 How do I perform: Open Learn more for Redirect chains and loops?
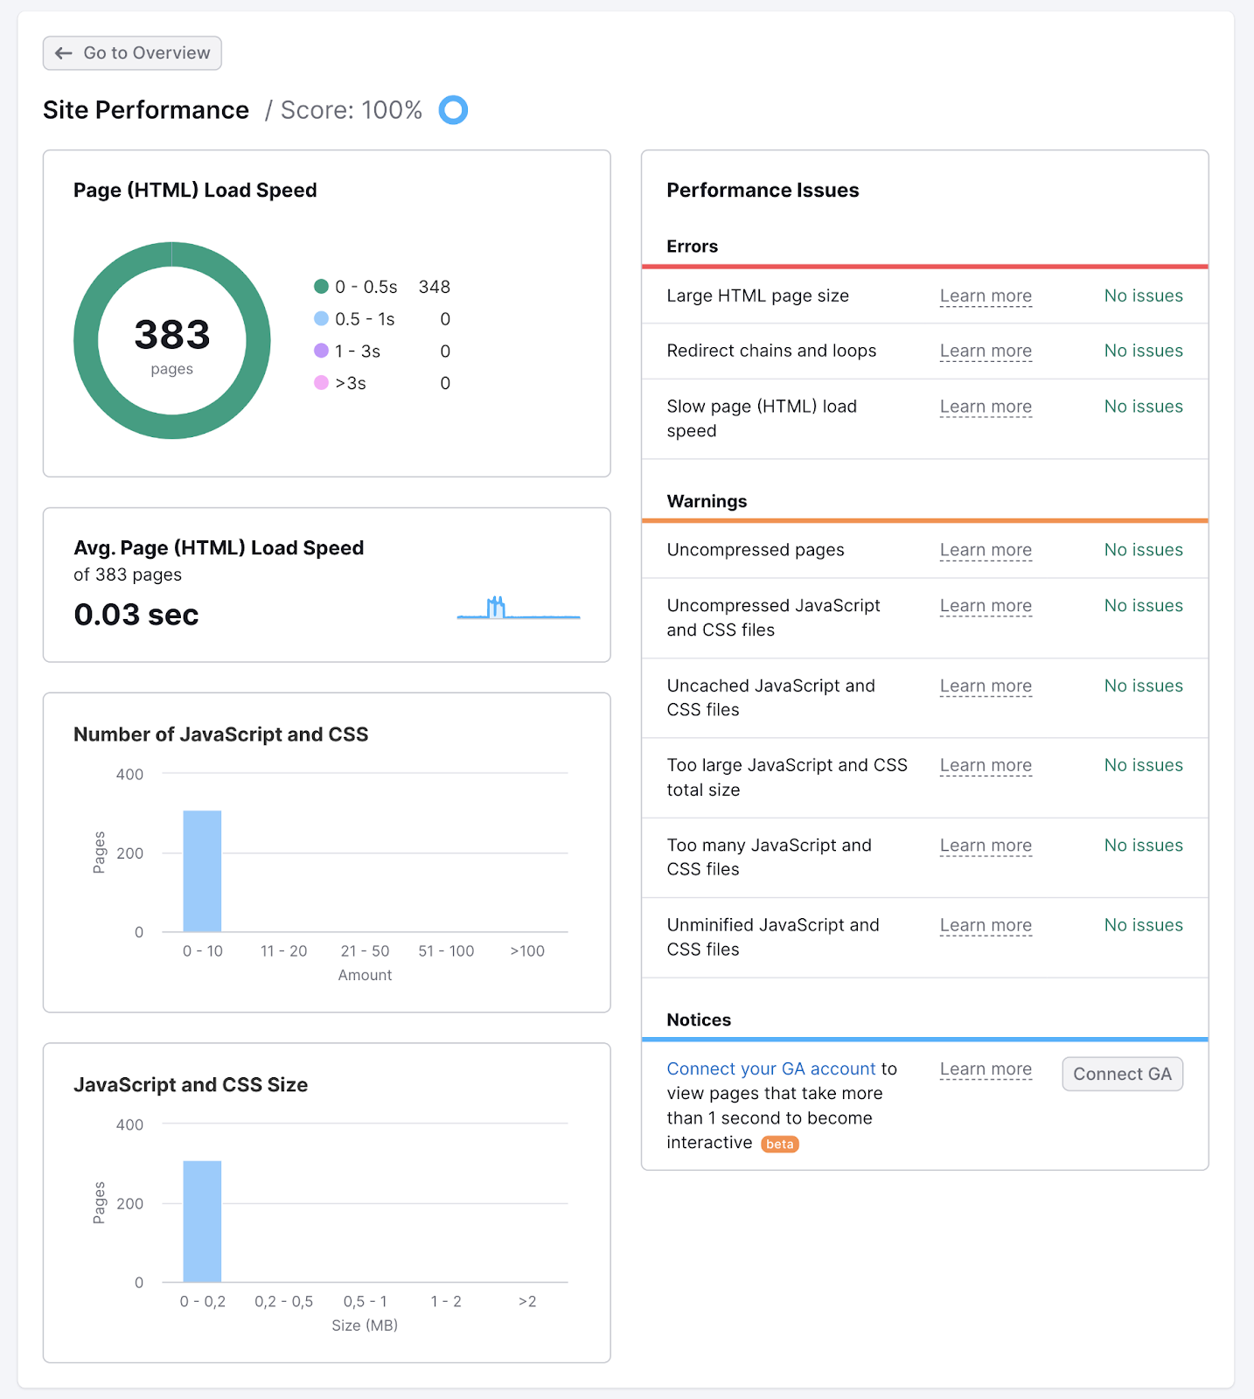click(986, 351)
